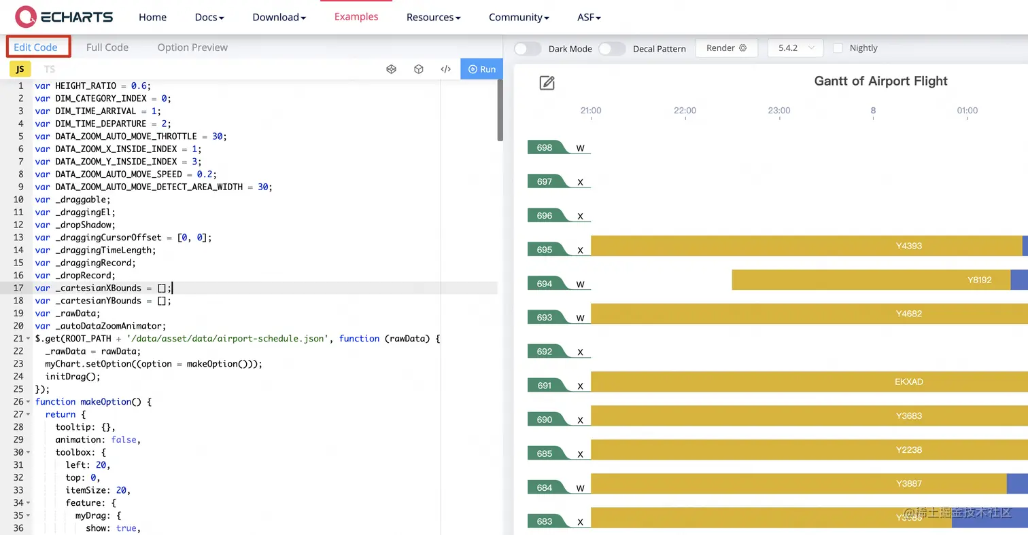Click line 1 HEIGHT_RATIO declaration
This screenshot has width=1028, height=535.
92,86
